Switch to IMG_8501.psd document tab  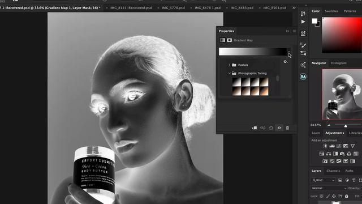pos(274,7)
